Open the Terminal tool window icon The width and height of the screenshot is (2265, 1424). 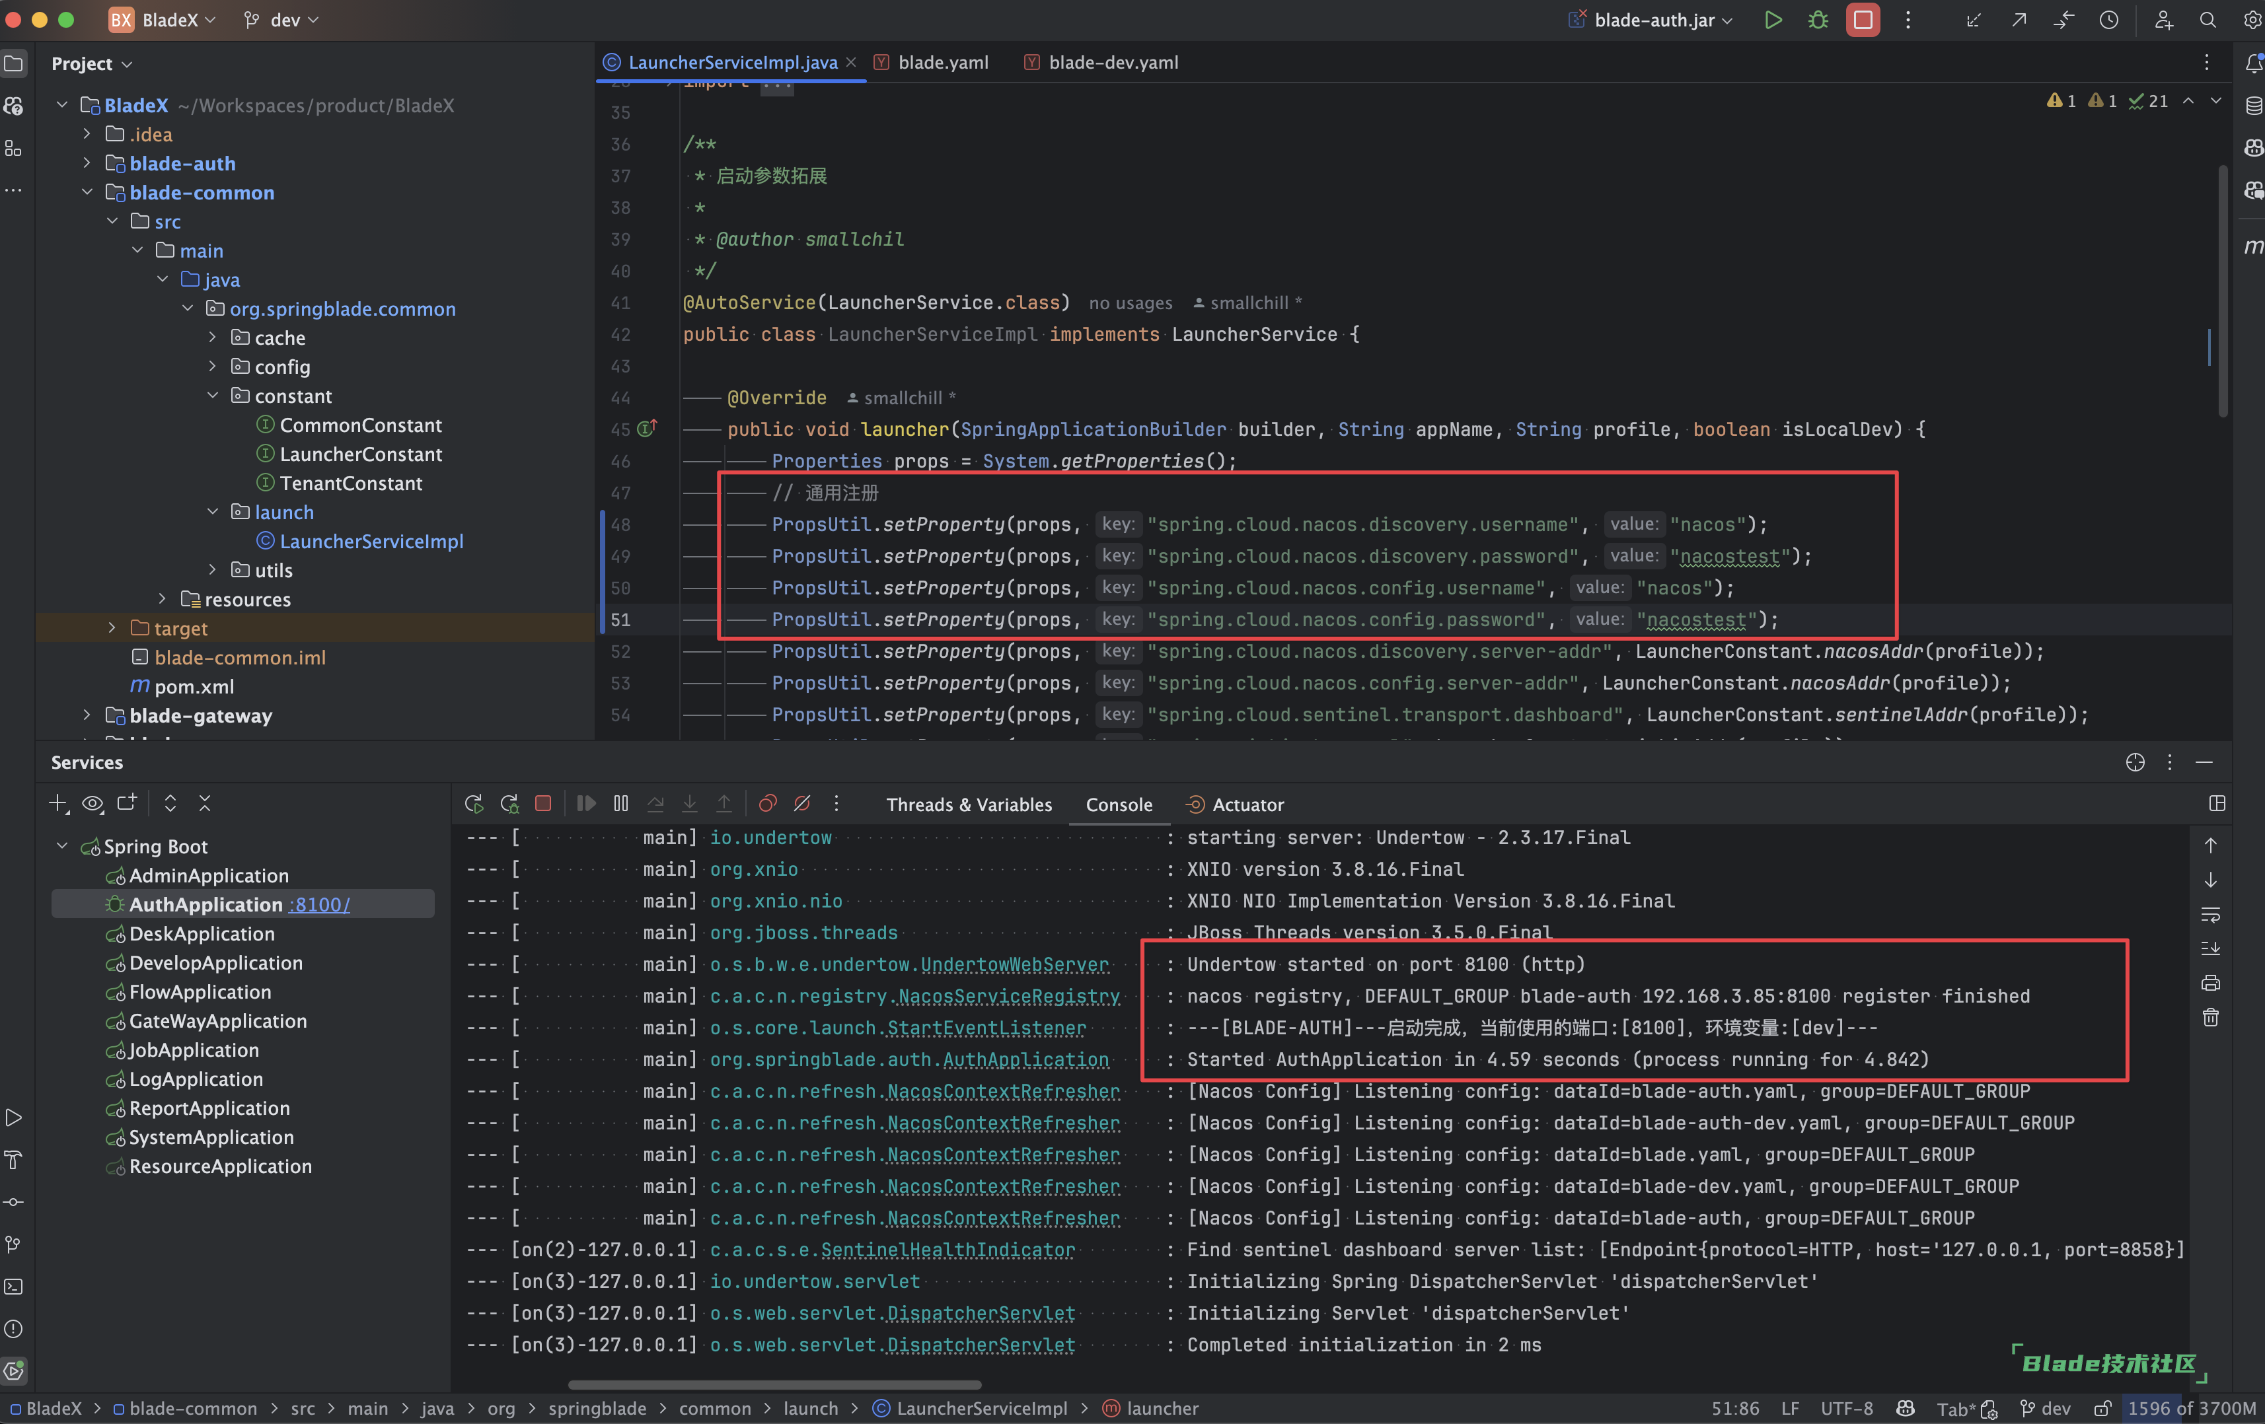(13, 1286)
